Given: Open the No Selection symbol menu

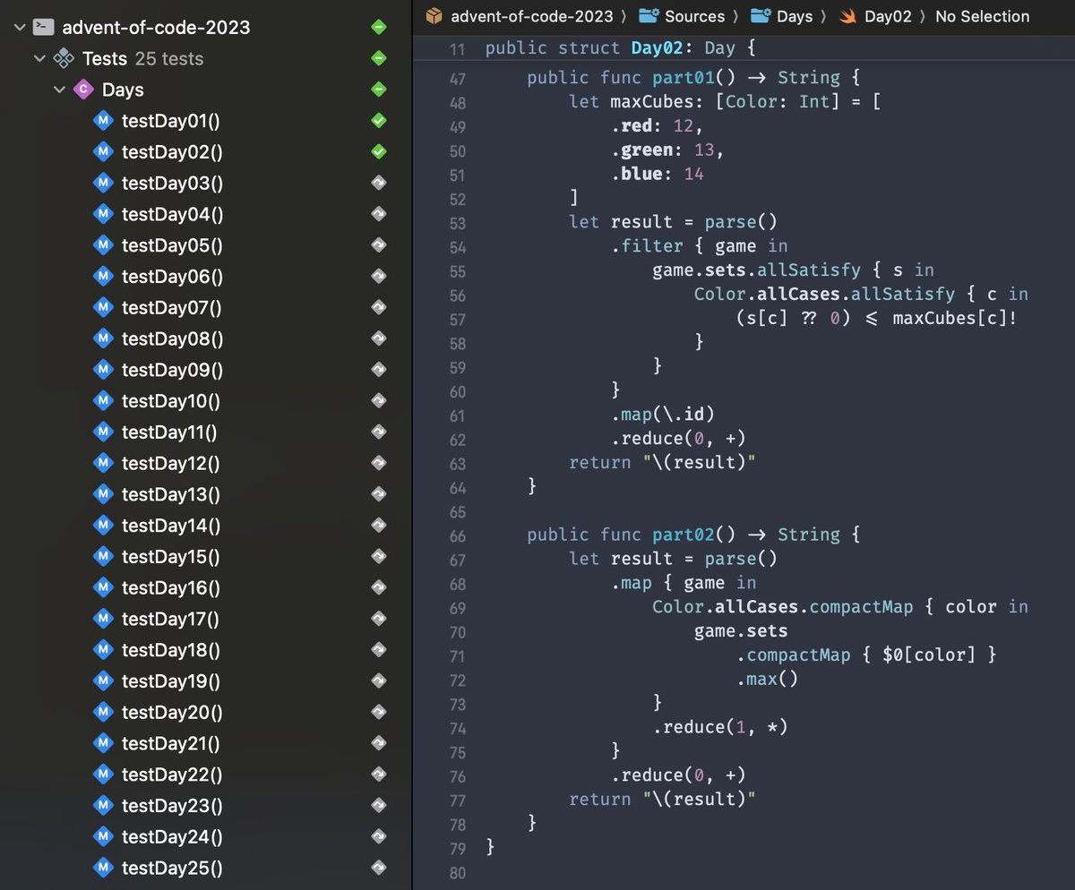Looking at the screenshot, I should point(983,16).
